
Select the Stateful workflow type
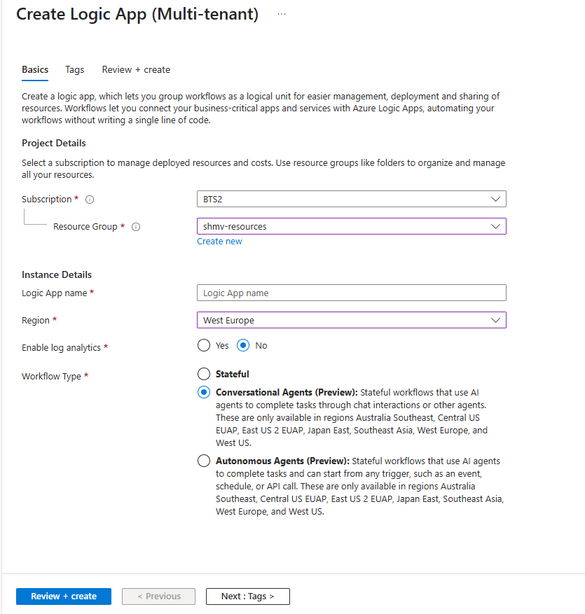click(203, 373)
